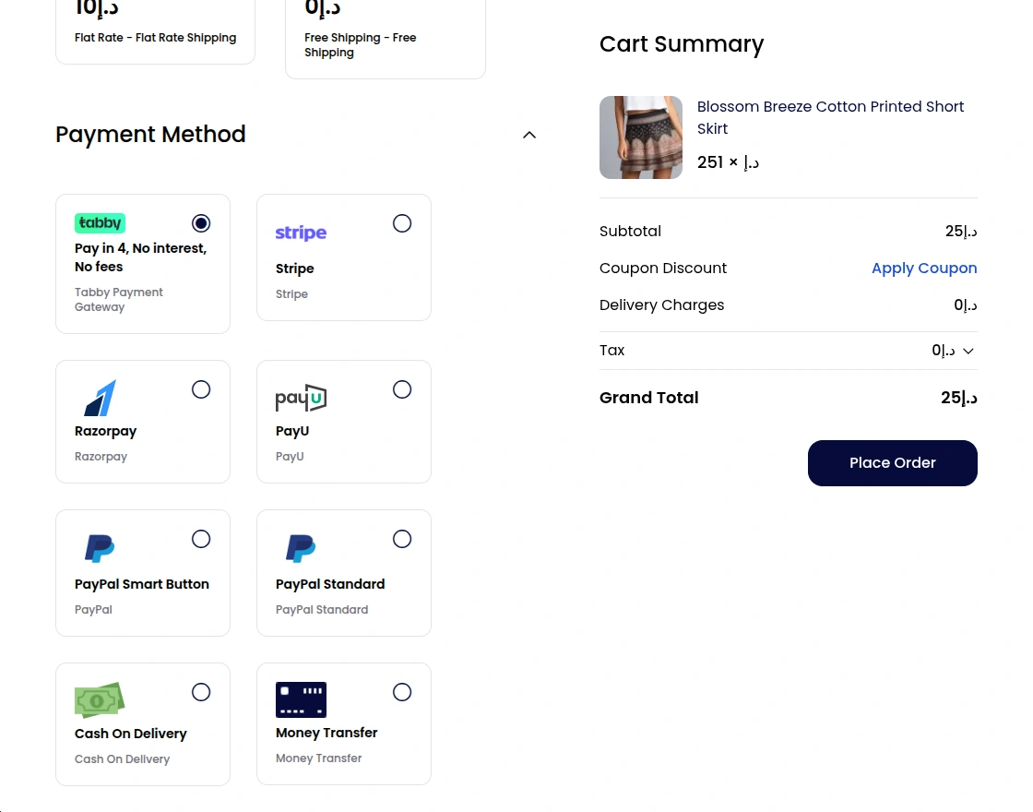Click the Place Order button

(893, 463)
